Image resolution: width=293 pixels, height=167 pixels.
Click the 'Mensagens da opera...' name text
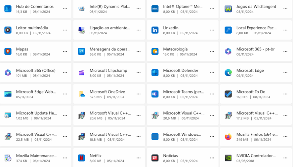110,49
